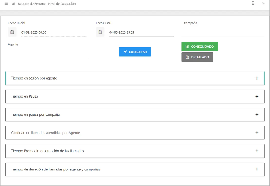The height and width of the screenshot is (186, 270).
Task: Click the power/logout icon at top right
Action: [264, 3]
